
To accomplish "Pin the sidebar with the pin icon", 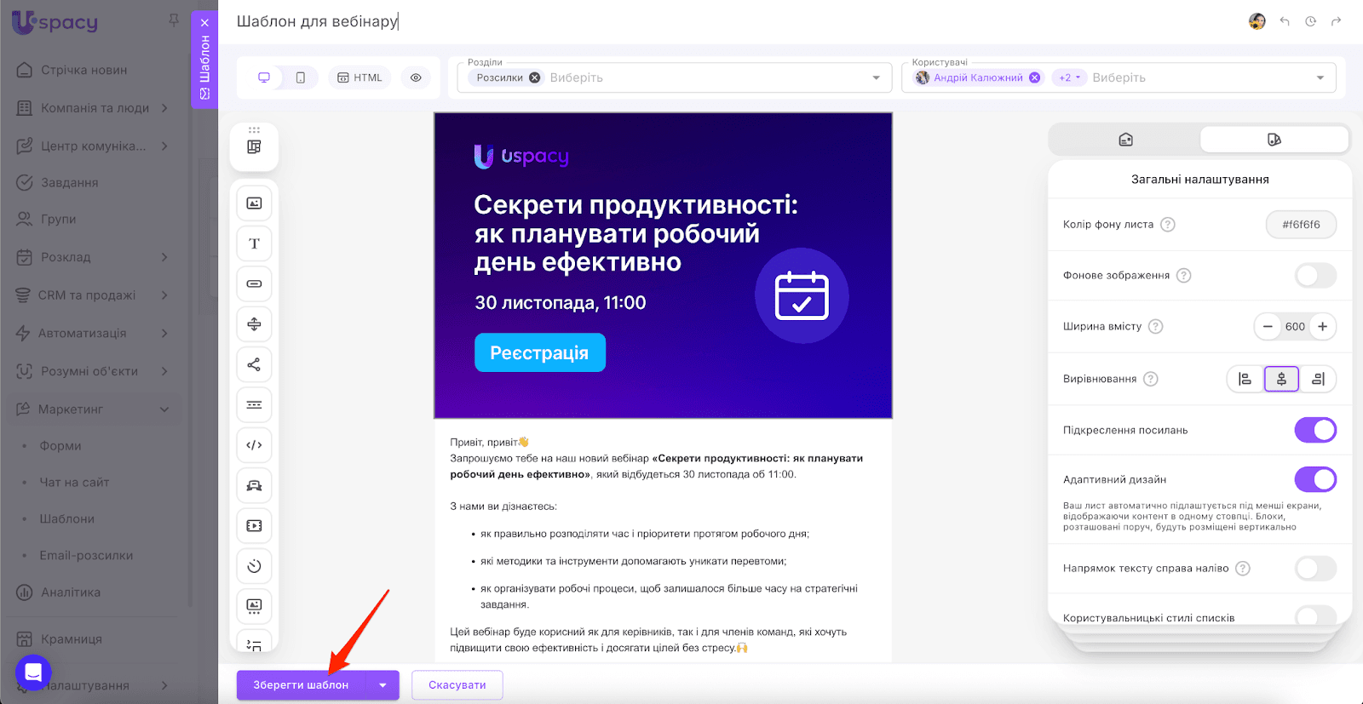I will click(174, 20).
